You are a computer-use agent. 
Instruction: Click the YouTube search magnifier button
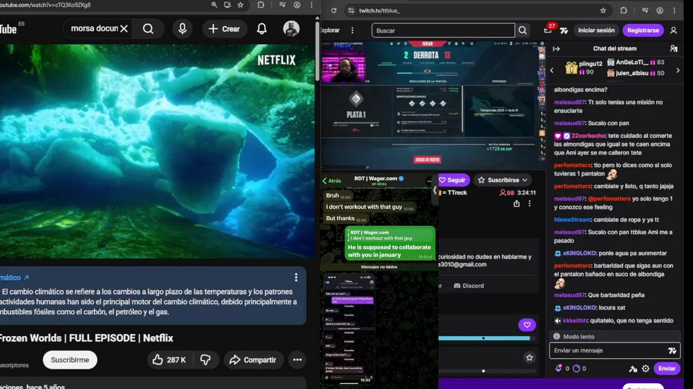coord(148,29)
